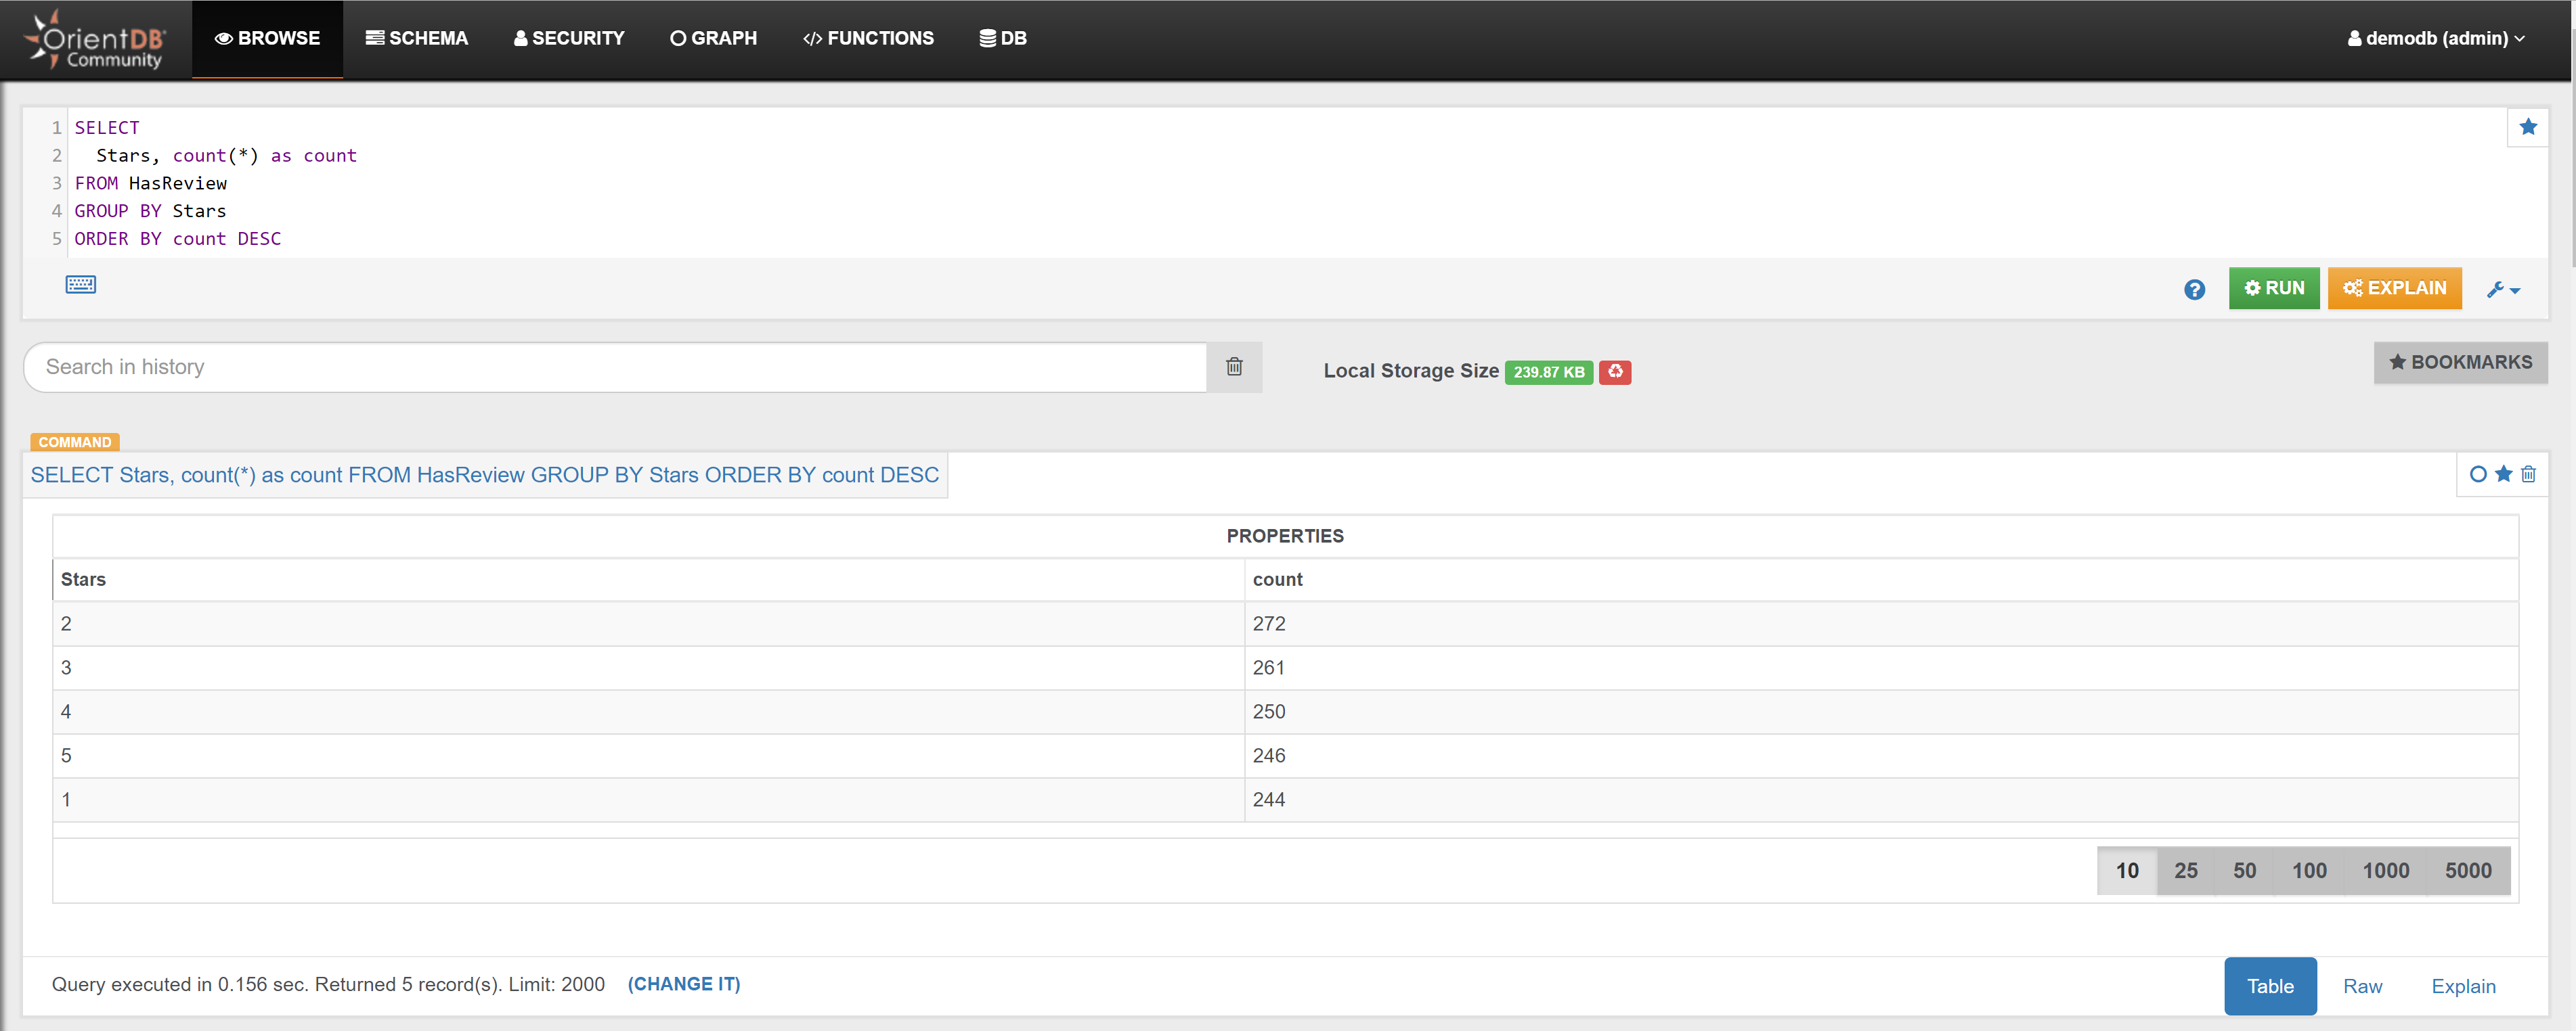
Task: Open the SCHEMA tab
Action: coord(417,38)
